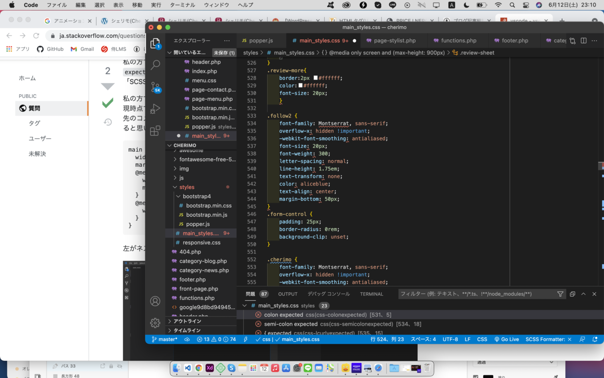Viewport: 604px width, 378px height.
Task: Open the TERMINAL panel tab
Action: (x=371, y=294)
